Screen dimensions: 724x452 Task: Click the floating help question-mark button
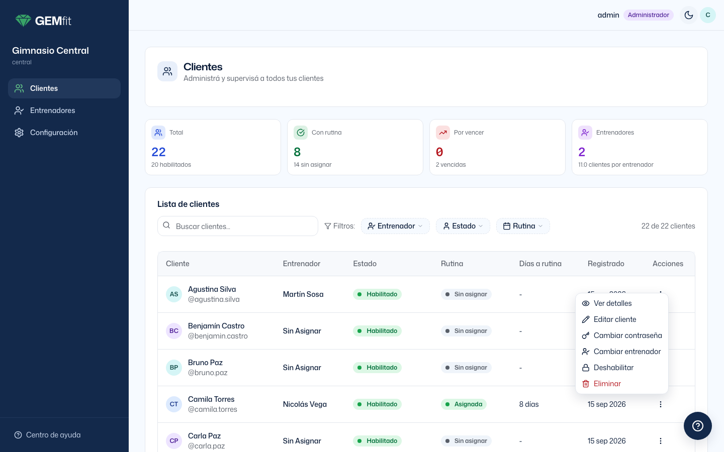698,426
